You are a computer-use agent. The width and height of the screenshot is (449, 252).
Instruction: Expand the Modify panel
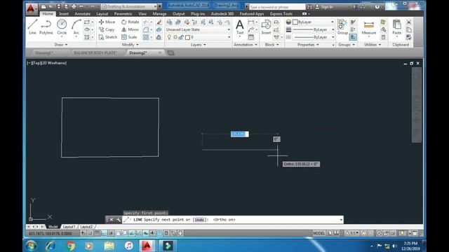(130, 45)
